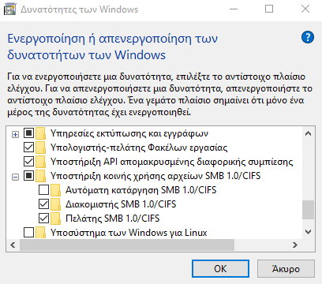This screenshot has width=322, height=284.
Task: Click the Windows Features title bar icon
Action: tap(9, 9)
